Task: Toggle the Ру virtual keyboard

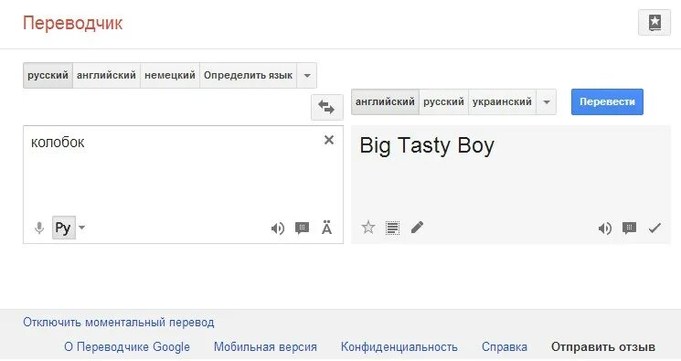Action: 63,228
